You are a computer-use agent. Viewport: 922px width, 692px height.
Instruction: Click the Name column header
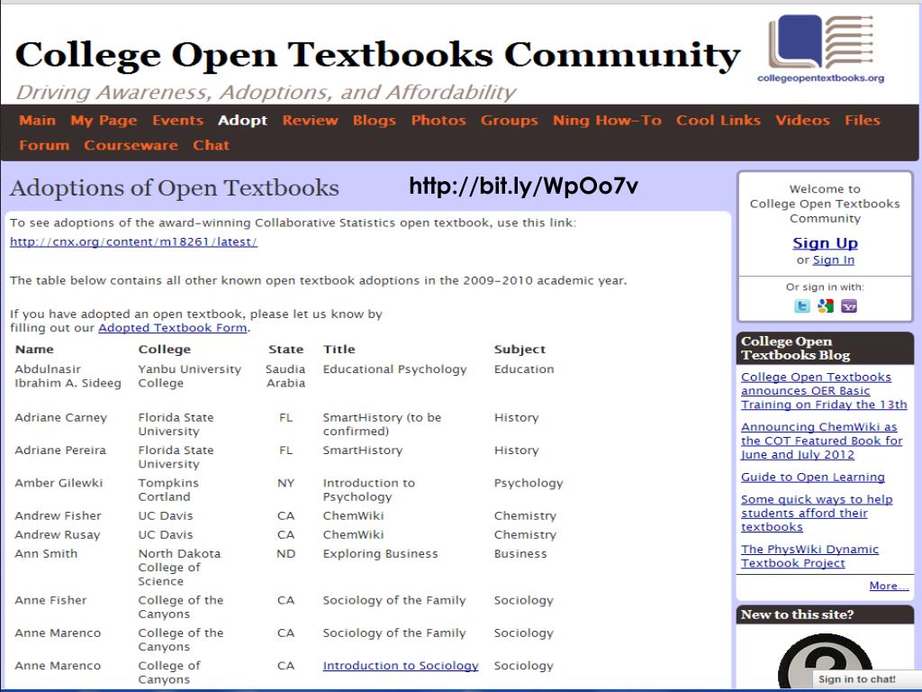(34, 350)
